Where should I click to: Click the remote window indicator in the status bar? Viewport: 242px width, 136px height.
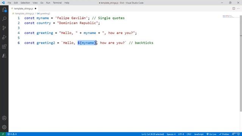3,134
